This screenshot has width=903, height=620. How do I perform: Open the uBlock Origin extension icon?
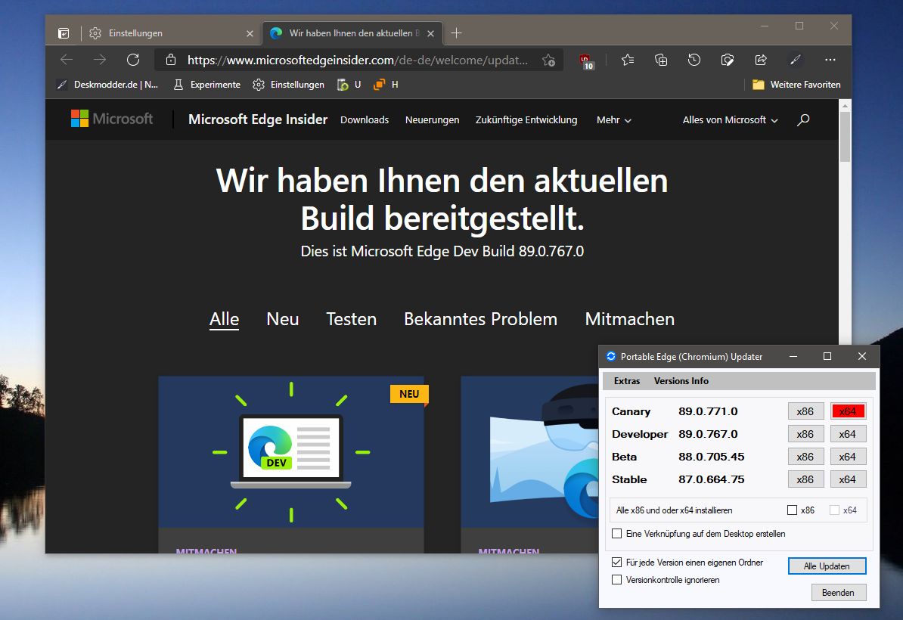point(586,61)
